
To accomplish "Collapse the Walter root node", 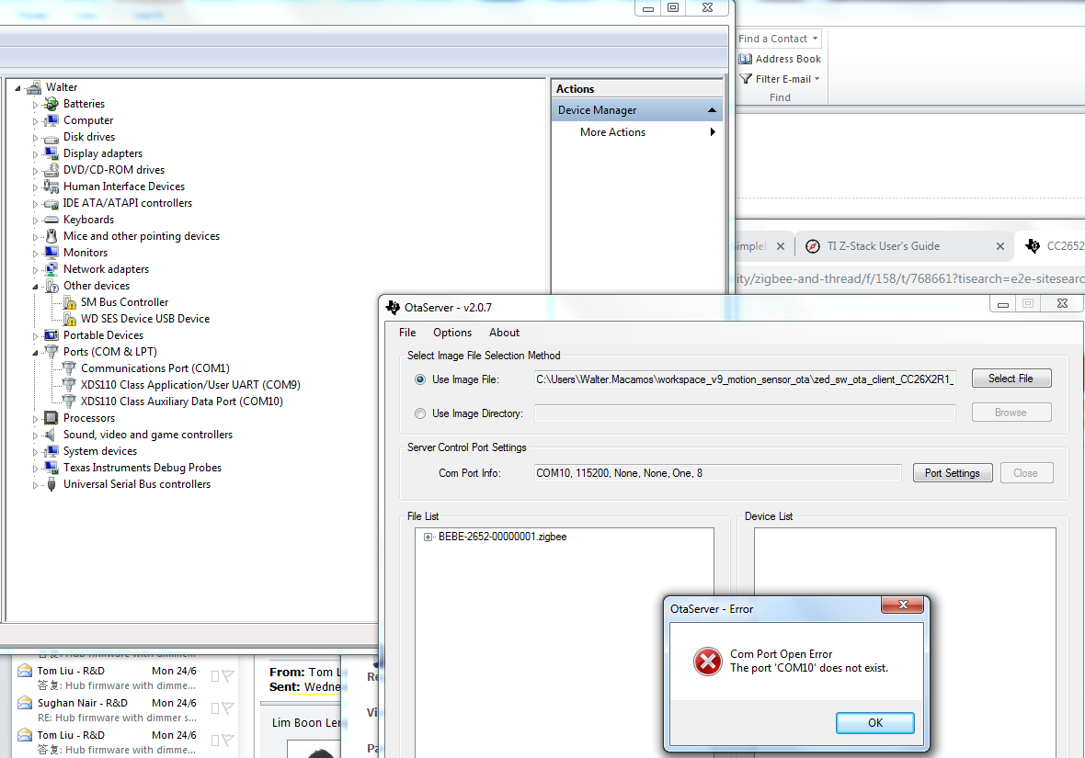I will coord(18,88).
